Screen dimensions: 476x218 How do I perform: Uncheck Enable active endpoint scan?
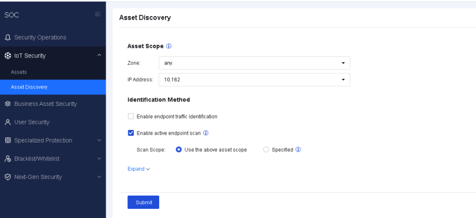tap(131, 133)
